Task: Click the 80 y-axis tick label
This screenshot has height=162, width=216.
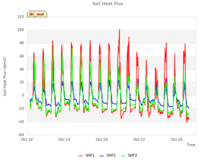Action: 22,43
